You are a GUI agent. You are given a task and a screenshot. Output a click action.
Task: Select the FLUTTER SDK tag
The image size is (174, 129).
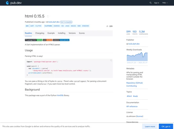tap(38, 26)
